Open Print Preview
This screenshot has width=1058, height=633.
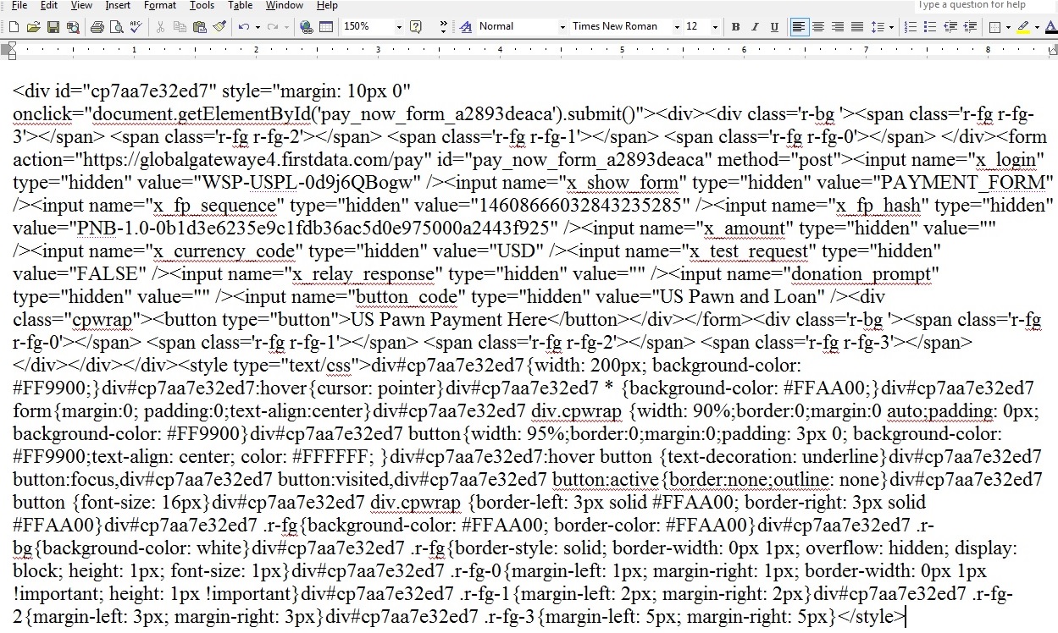click(x=116, y=27)
